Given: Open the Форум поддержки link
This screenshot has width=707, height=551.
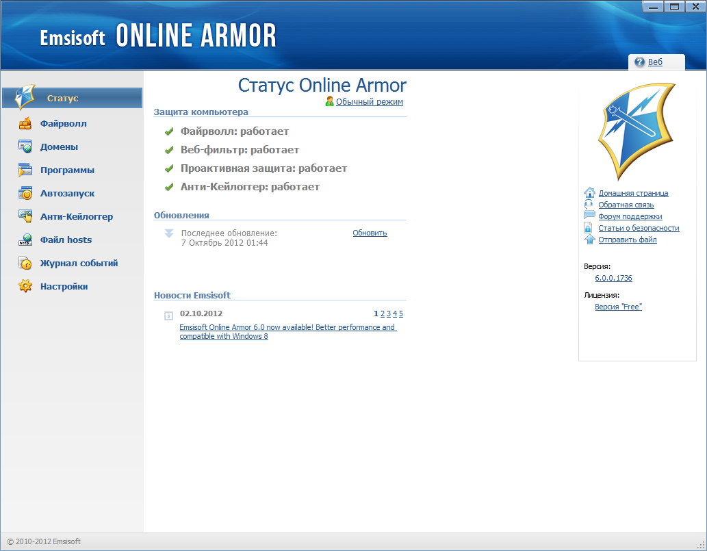Looking at the screenshot, I should [630, 216].
